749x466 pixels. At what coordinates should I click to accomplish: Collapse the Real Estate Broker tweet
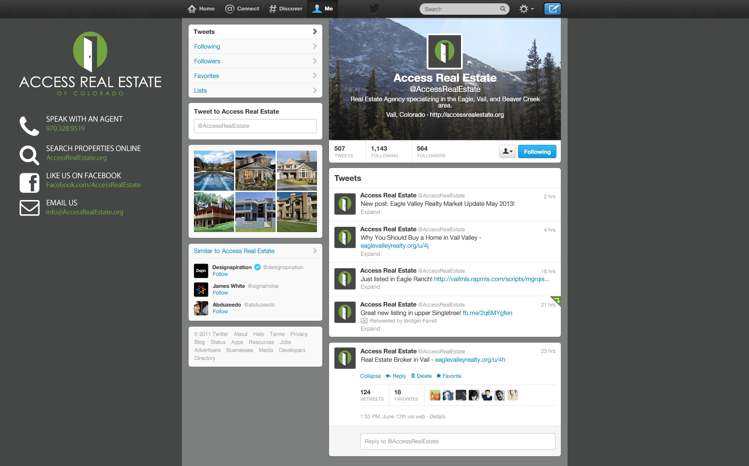pyautogui.click(x=370, y=376)
